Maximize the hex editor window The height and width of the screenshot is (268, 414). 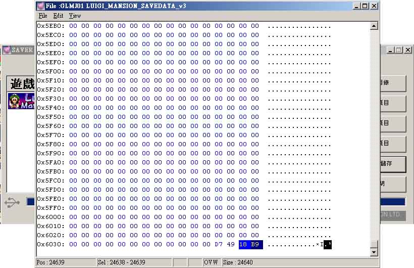pyautogui.click(x=365, y=6)
